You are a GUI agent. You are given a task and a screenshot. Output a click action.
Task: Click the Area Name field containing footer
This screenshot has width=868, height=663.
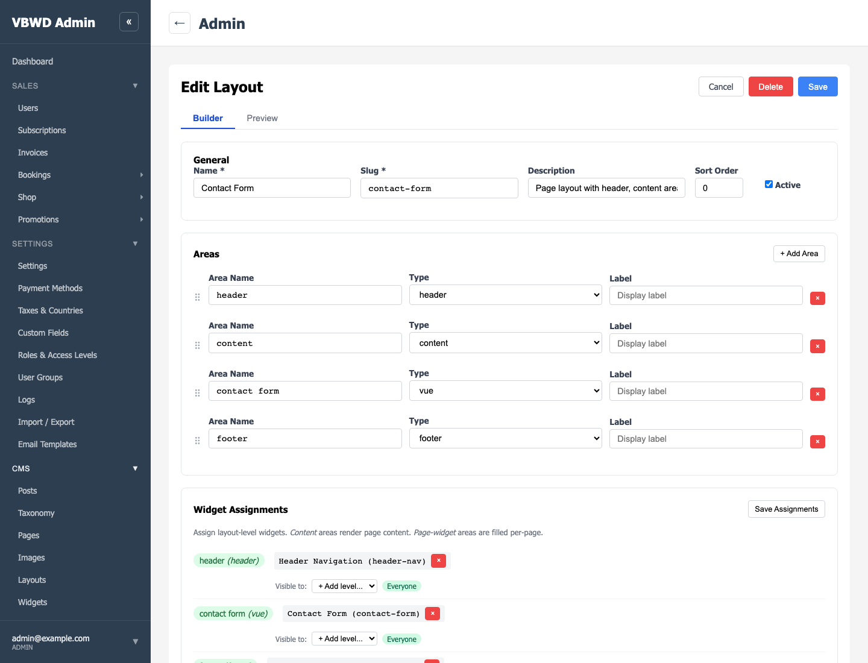pyautogui.click(x=305, y=438)
